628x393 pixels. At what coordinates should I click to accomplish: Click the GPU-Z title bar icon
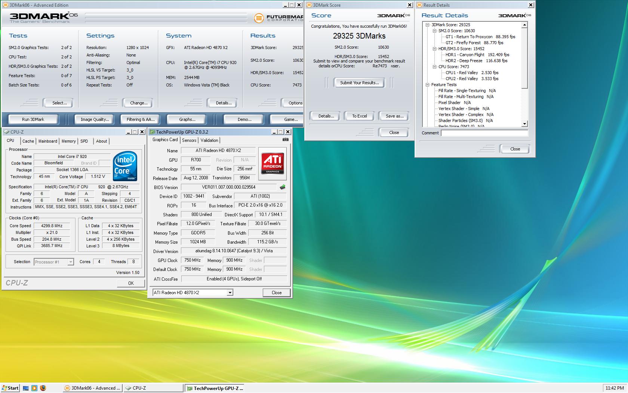coord(153,132)
